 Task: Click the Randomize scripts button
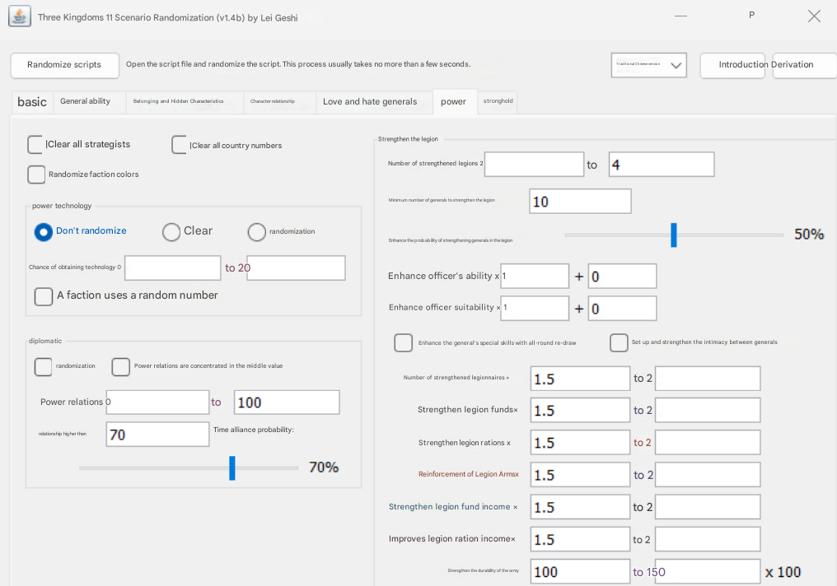(x=64, y=65)
